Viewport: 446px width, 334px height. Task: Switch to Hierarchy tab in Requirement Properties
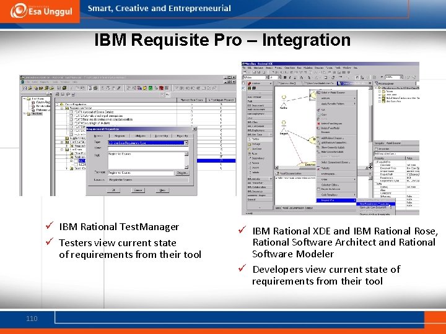182,135
